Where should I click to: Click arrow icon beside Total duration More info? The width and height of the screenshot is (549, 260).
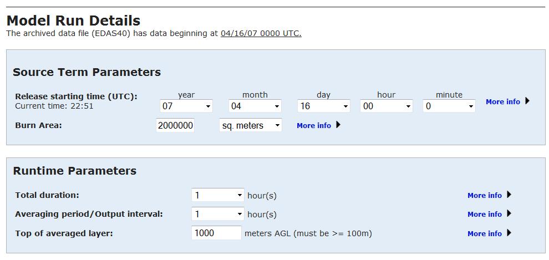coord(509,195)
